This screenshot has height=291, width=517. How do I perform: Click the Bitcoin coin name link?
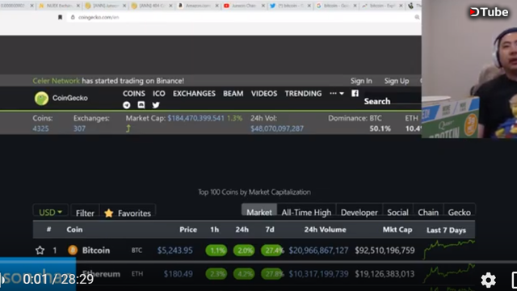[96, 251]
